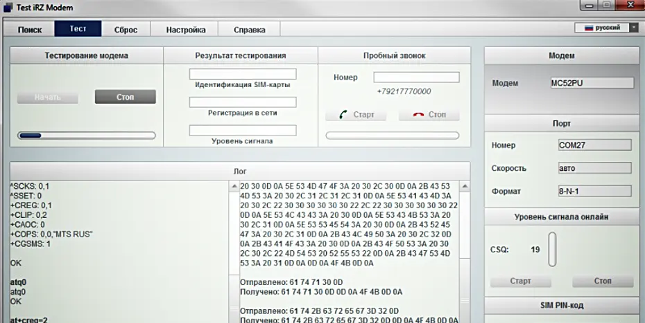Viewport: 645px width, 323px height.
Task: Click the Регистрация в сети result field
Action: pyautogui.click(x=243, y=102)
